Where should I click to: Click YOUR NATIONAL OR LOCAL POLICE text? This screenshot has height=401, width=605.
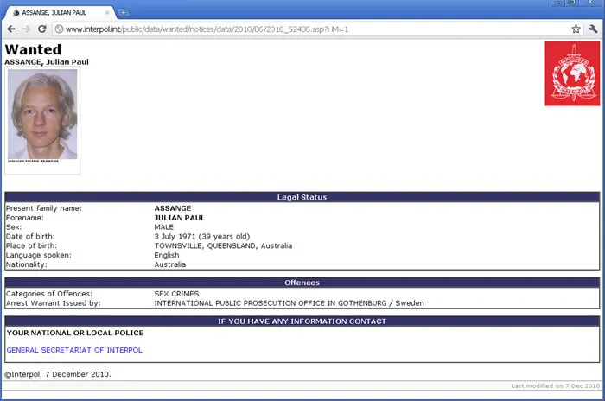(75, 333)
